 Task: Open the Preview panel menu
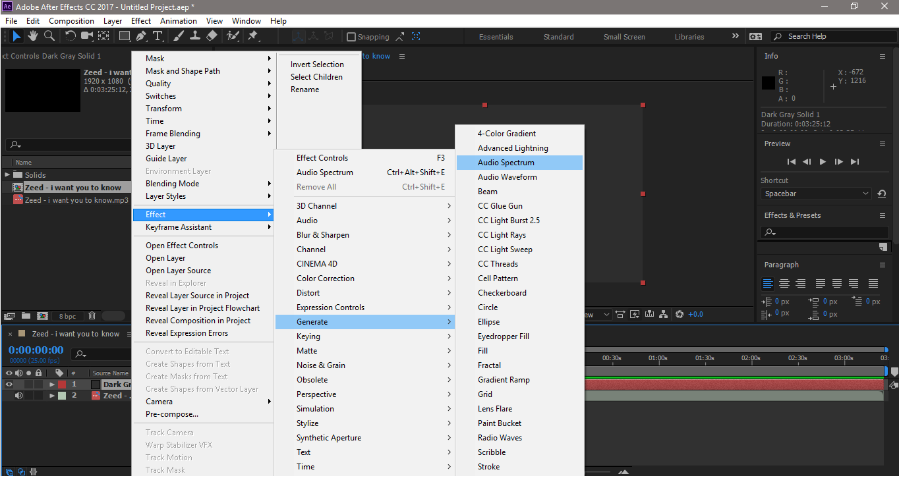(883, 144)
